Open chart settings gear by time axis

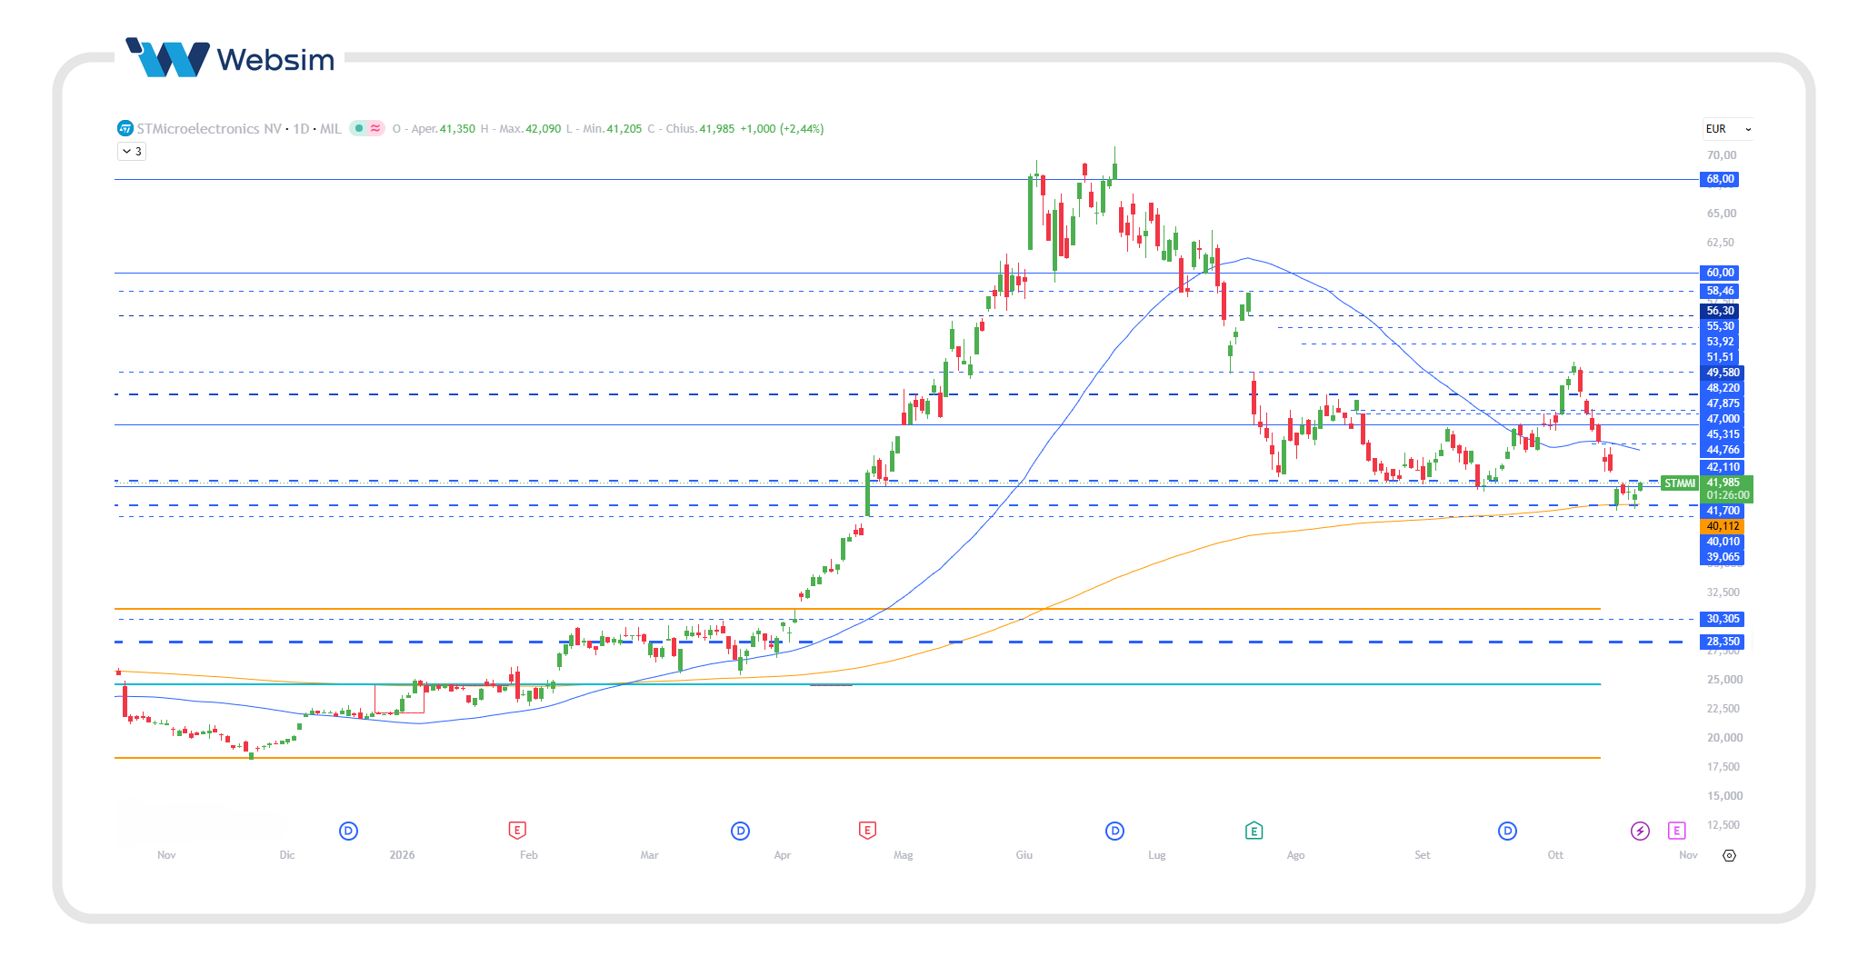pyautogui.click(x=1729, y=855)
